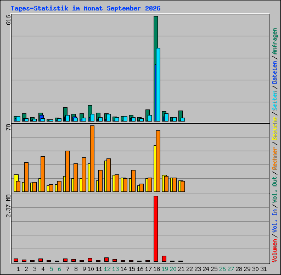Click the cyan Seiten legend label

[x=275, y=101]
